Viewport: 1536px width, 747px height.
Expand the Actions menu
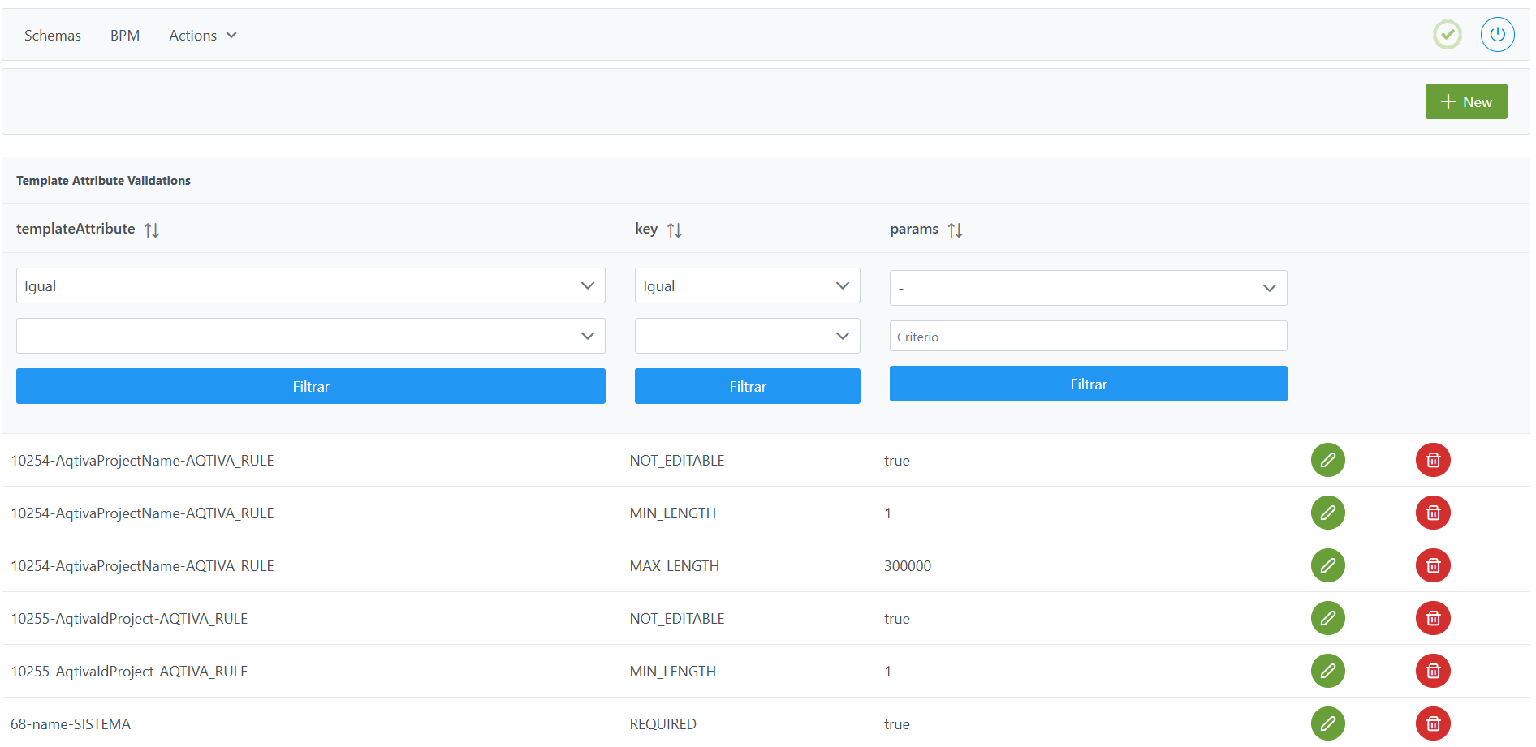202,36
